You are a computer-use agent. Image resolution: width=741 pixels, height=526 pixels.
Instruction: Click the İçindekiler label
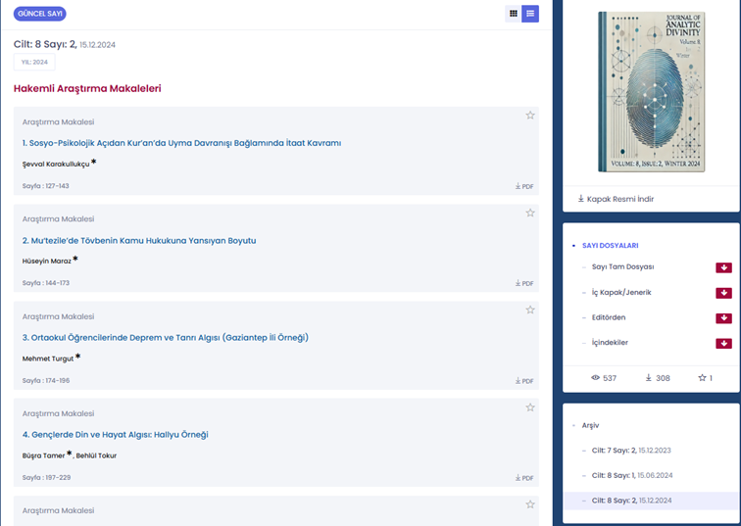(610, 342)
